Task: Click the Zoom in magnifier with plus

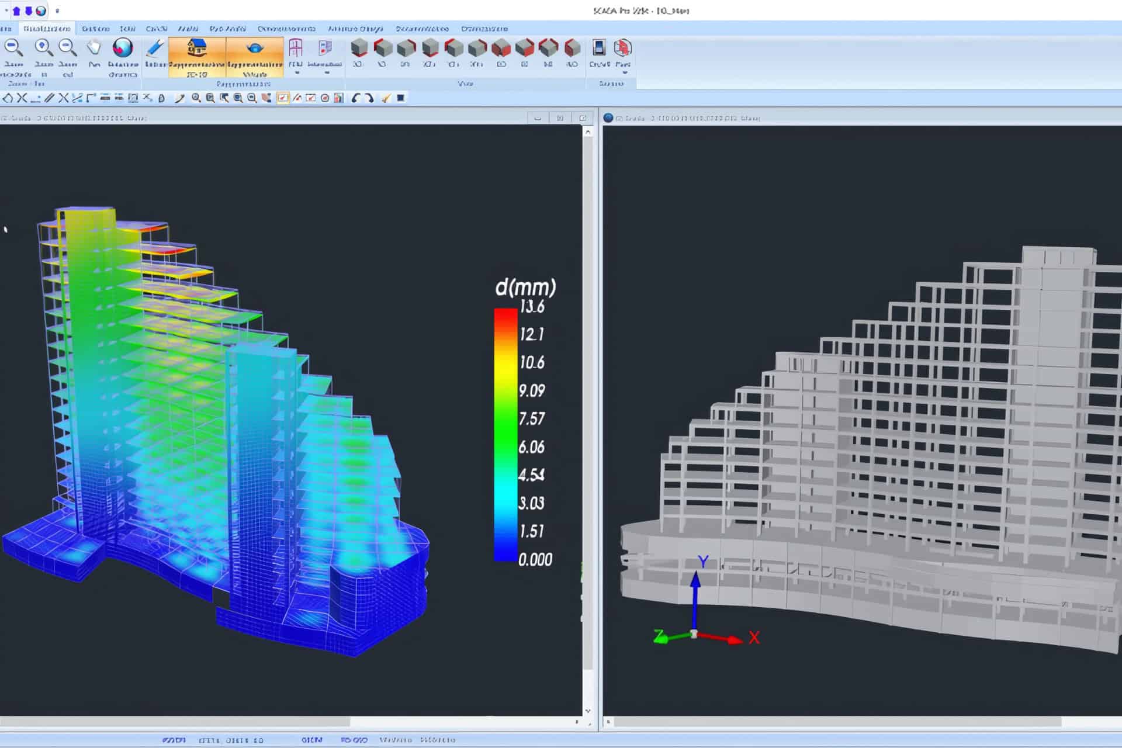Action: pos(43,48)
